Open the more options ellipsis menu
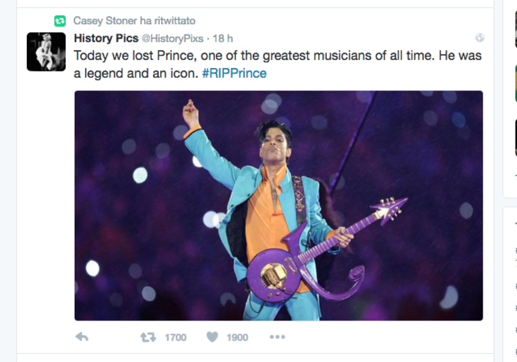Viewport: 517px width, 362px height. 277,337
